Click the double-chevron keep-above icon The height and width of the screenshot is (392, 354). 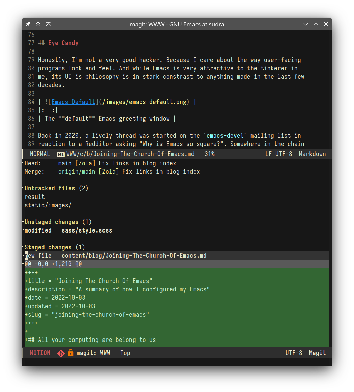click(38, 24)
